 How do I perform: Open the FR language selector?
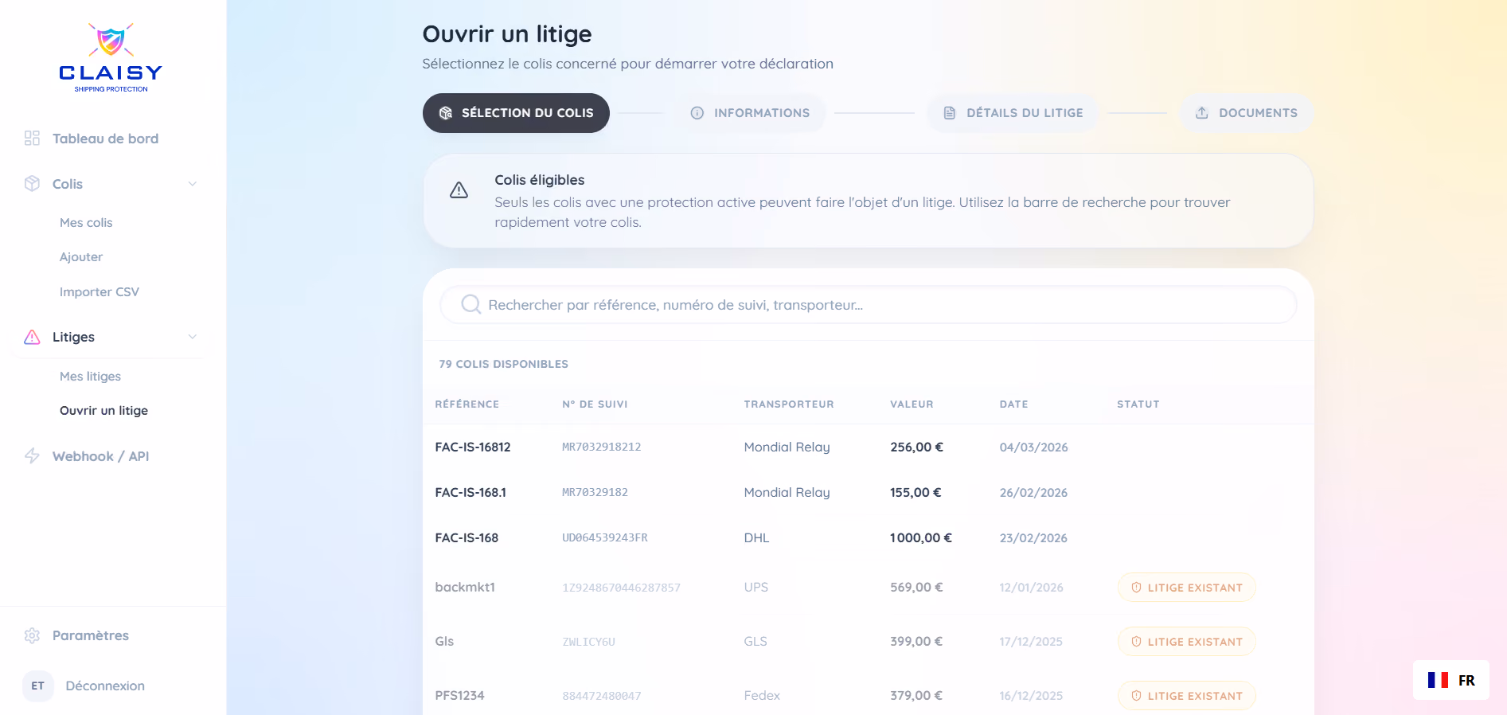1451,680
